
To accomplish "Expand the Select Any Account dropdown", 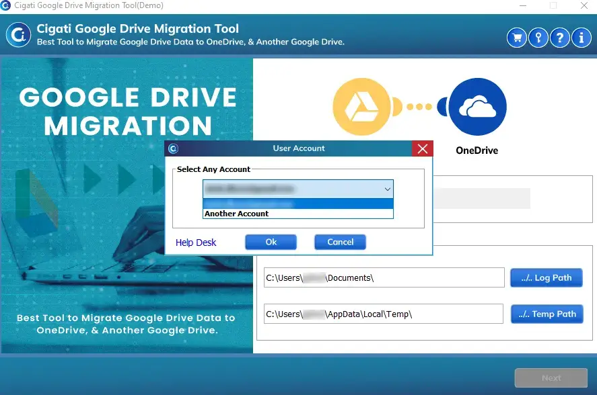I will (x=297, y=189).
